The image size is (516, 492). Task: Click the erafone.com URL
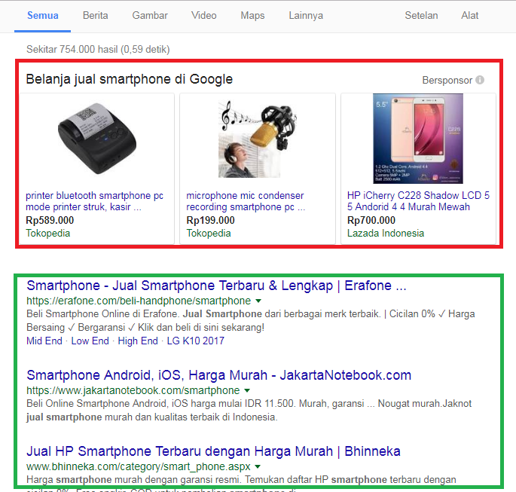tap(139, 301)
